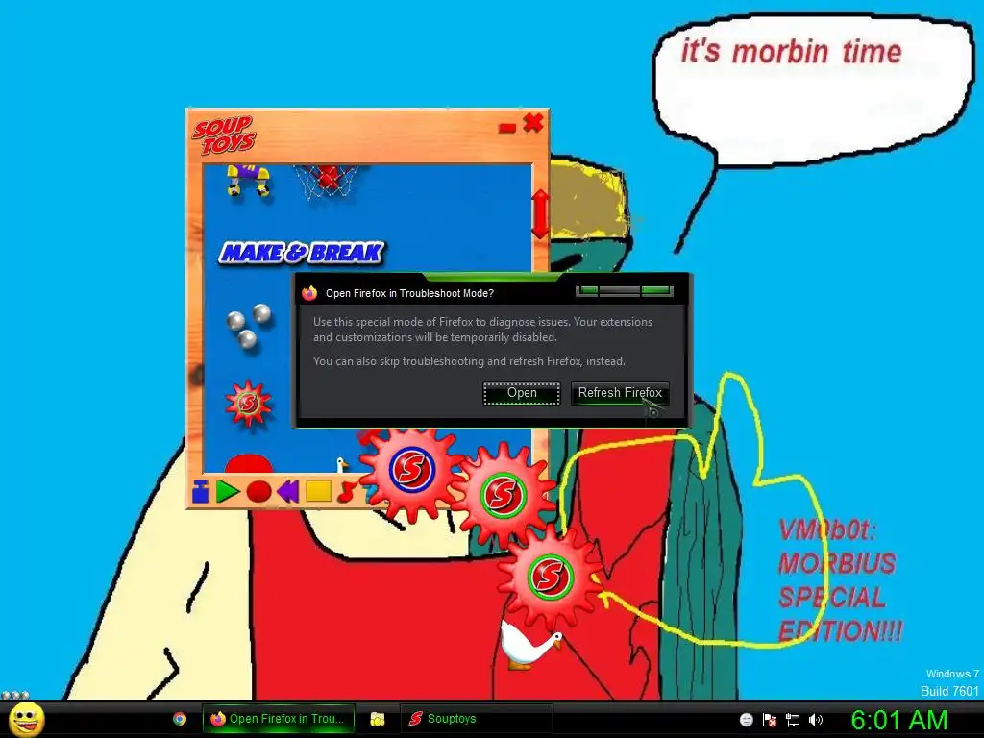Click the yellow stop square in Soup Toys
Viewport: 984px width, 738px height.
coord(319,491)
